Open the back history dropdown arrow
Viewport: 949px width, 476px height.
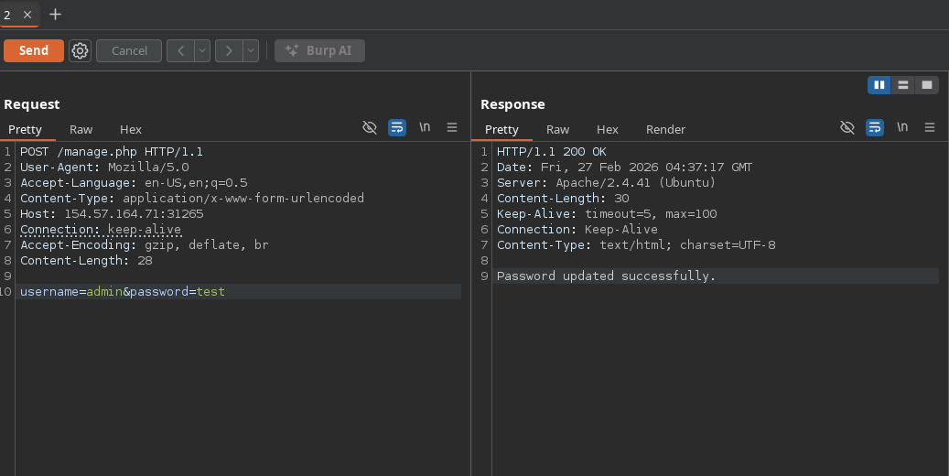click(x=202, y=51)
